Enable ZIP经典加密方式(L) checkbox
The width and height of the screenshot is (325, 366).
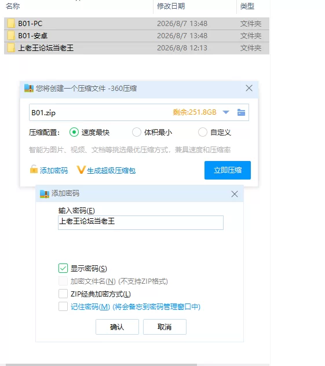[x=63, y=294]
